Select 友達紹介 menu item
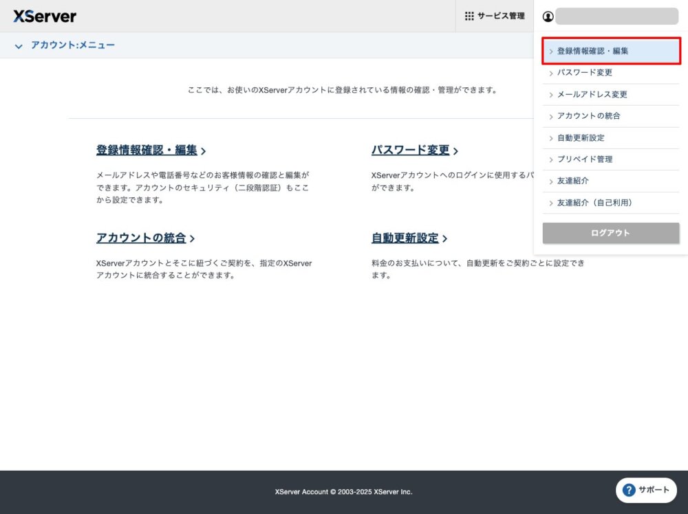This screenshot has width=688, height=514. (572, 181)
